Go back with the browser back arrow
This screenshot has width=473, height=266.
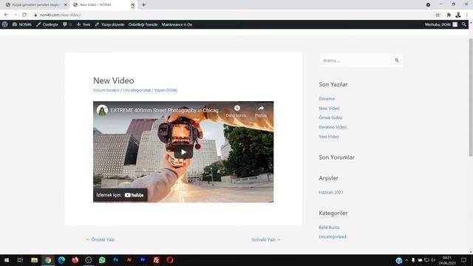tap(7, 15)
